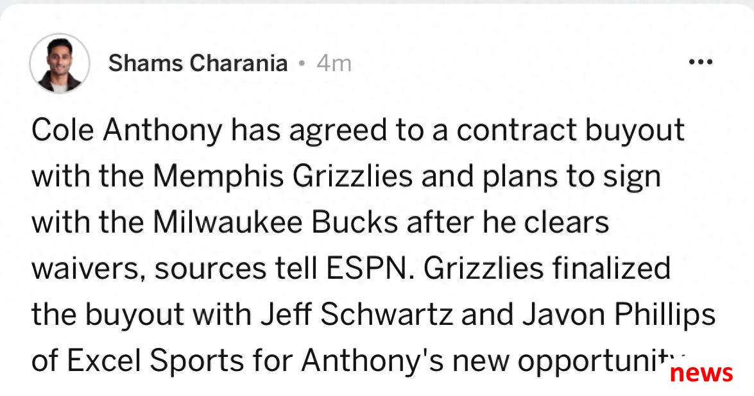This screenshot has height=396, width=754.
Task: Select the words sources tell in the post
Action: pyautogui.click(x=236, y=268)
